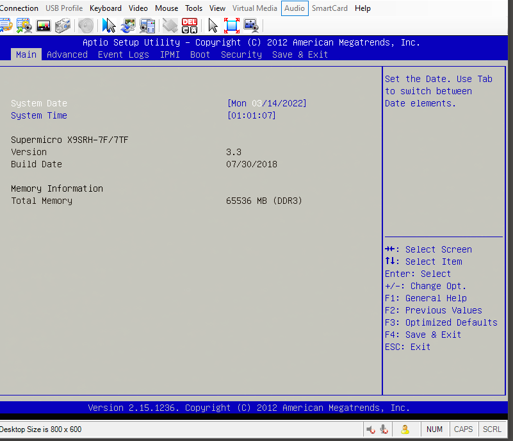Open the SmartCard menu
The height and width of the screenshot is (441, 513).
point(329,8)
